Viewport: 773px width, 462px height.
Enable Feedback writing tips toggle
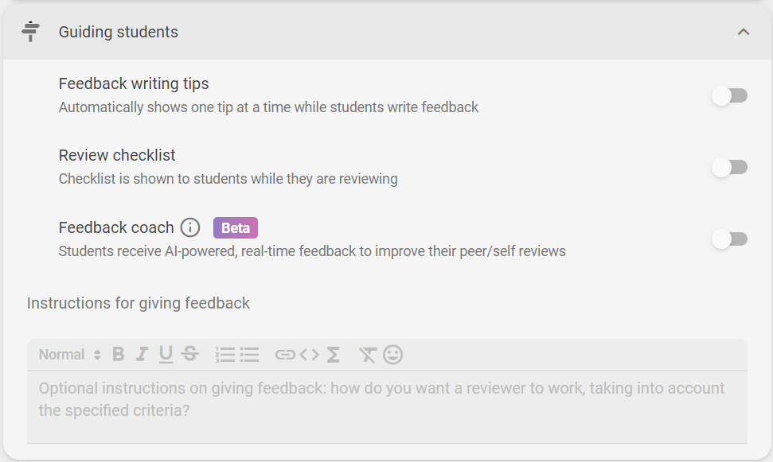[730, 95]
